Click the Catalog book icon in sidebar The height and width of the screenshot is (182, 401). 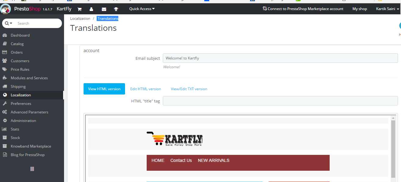click(5, 44)
